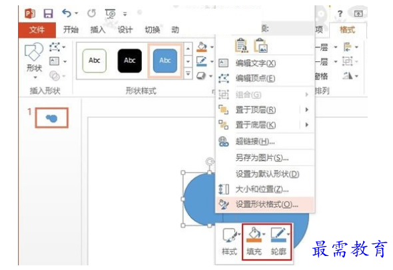Screen dimensions: 393x270
Task: Open ribbon shape fill dropdown arrow
Action: pyautogui.click(x=212, y=47)
